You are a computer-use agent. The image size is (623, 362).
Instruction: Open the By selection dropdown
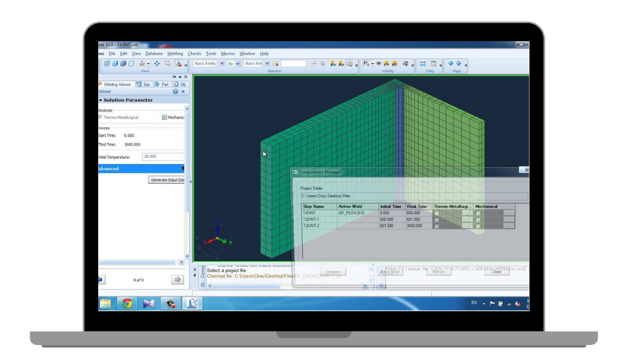click(x=237, y=64)
